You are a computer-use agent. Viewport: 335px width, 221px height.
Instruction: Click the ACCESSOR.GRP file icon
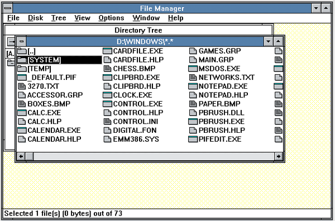point(22,95)
